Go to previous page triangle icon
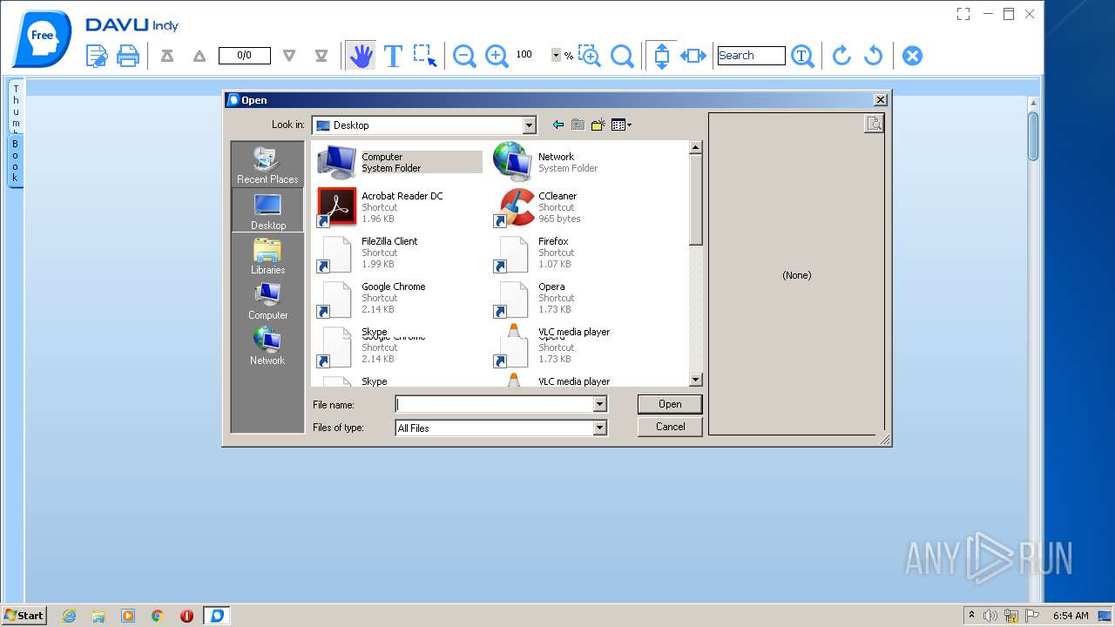This screenshot has width=1115, height=627. 199,56
